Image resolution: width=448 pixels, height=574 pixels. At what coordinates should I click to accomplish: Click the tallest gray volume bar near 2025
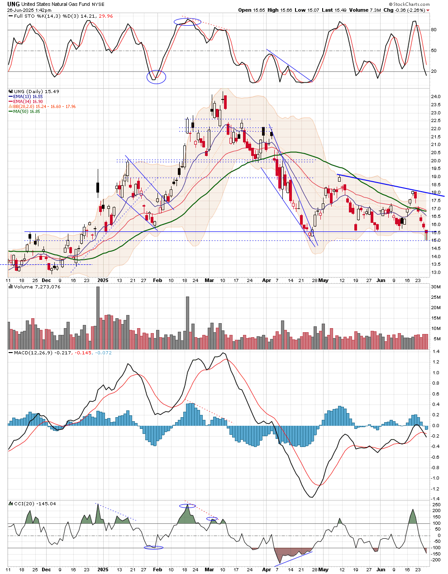pos(98,318)
